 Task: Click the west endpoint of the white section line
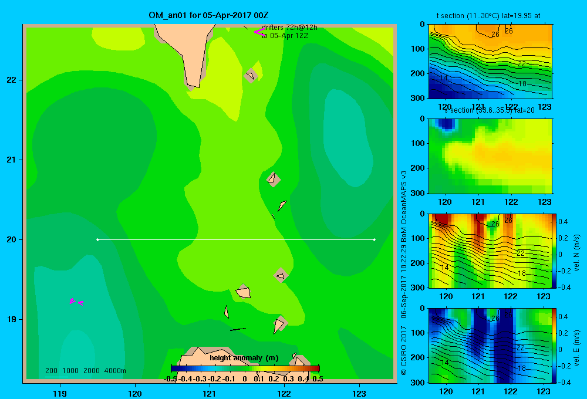pyautogui.click(x=97, y=239)
